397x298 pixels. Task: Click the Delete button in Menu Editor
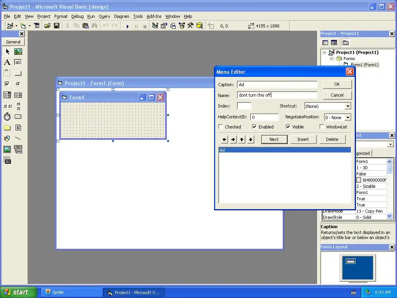pos(332,139)
